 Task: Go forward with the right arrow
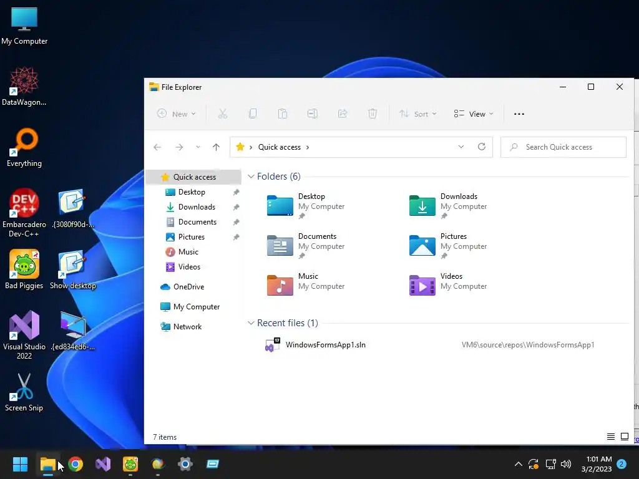pos(179,147)
